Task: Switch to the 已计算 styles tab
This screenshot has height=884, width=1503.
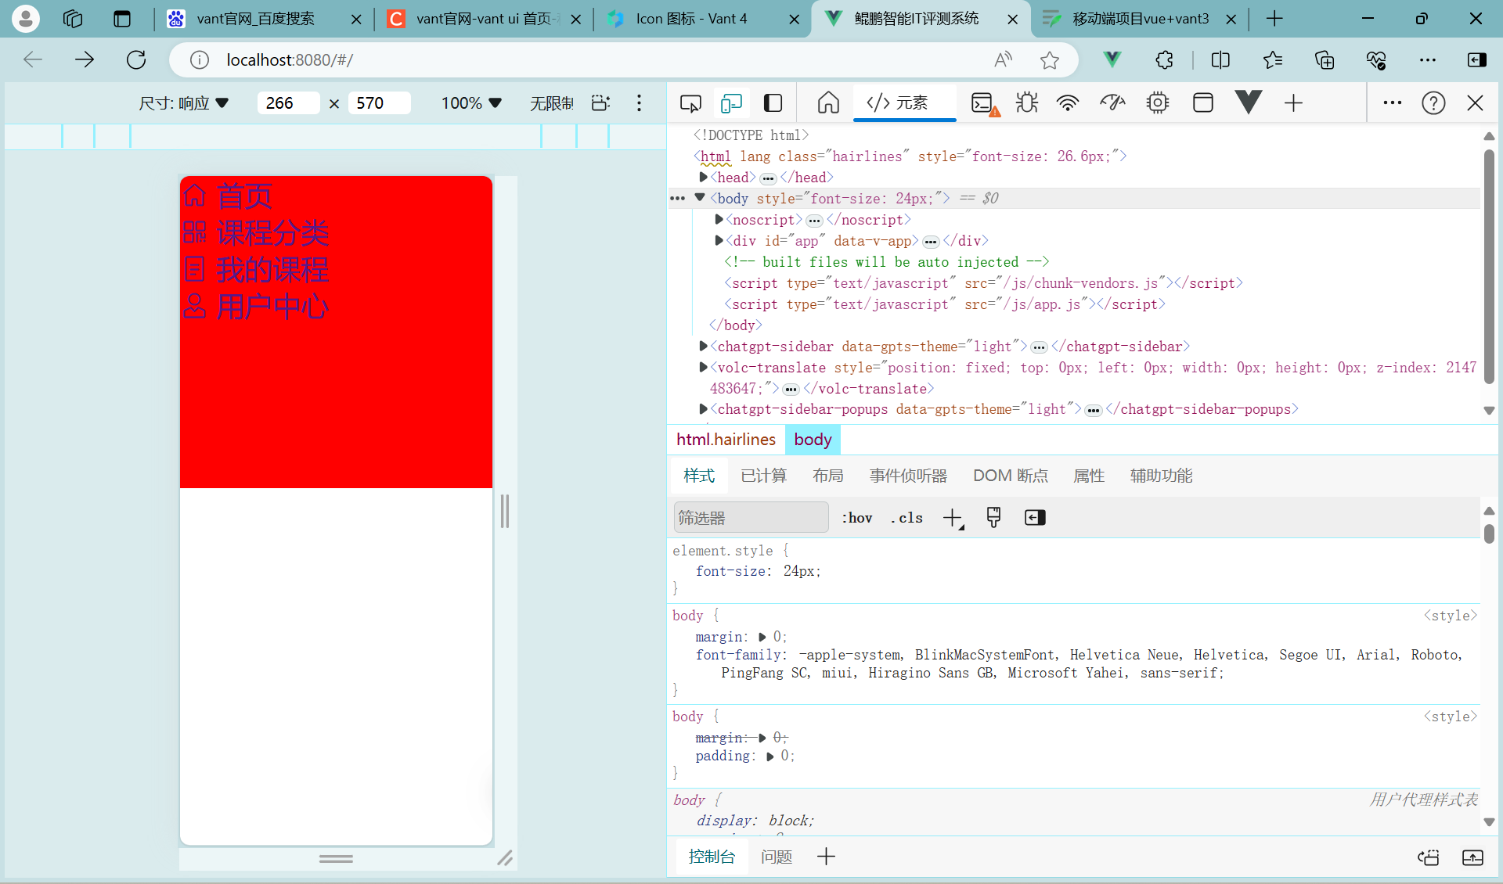Action: [x=763, y=475]
